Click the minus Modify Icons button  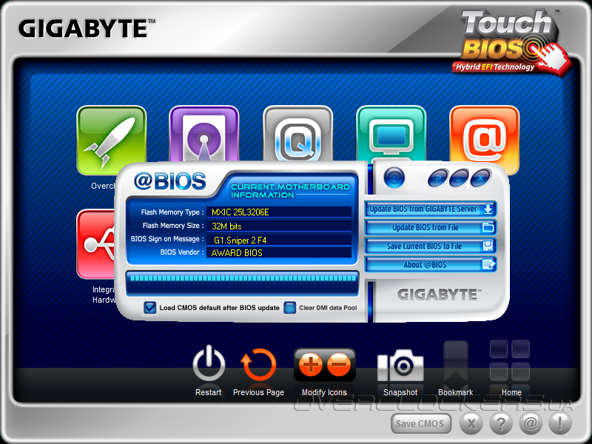[x=339, y=365]
